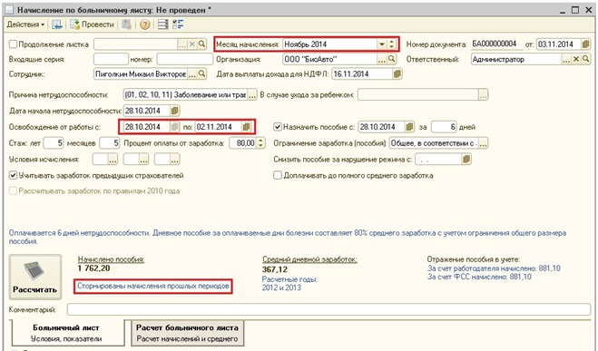Open help with the question mark icon
This screenshot has width=598, height=351.
coord(144,24)
